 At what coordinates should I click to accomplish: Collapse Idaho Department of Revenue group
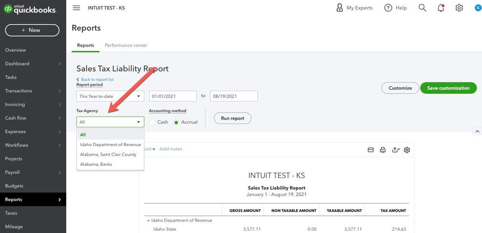coord(149,220)
